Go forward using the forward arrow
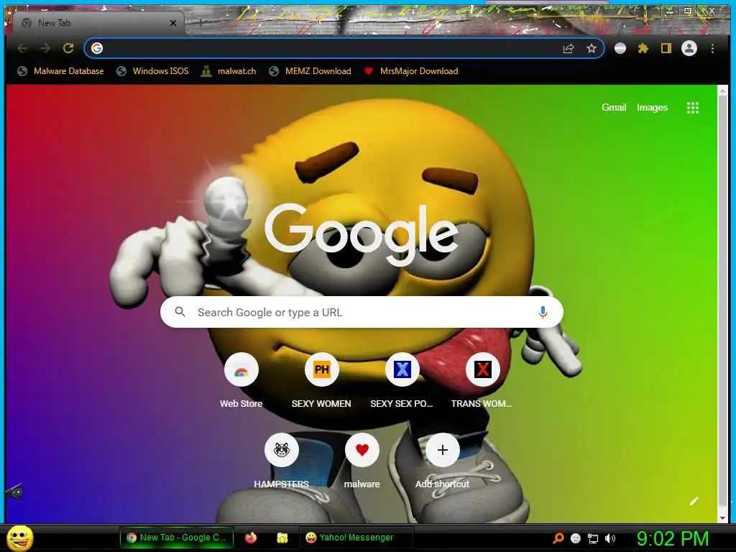736x552 pixels. pyautogui.click(x=45, y=48)
